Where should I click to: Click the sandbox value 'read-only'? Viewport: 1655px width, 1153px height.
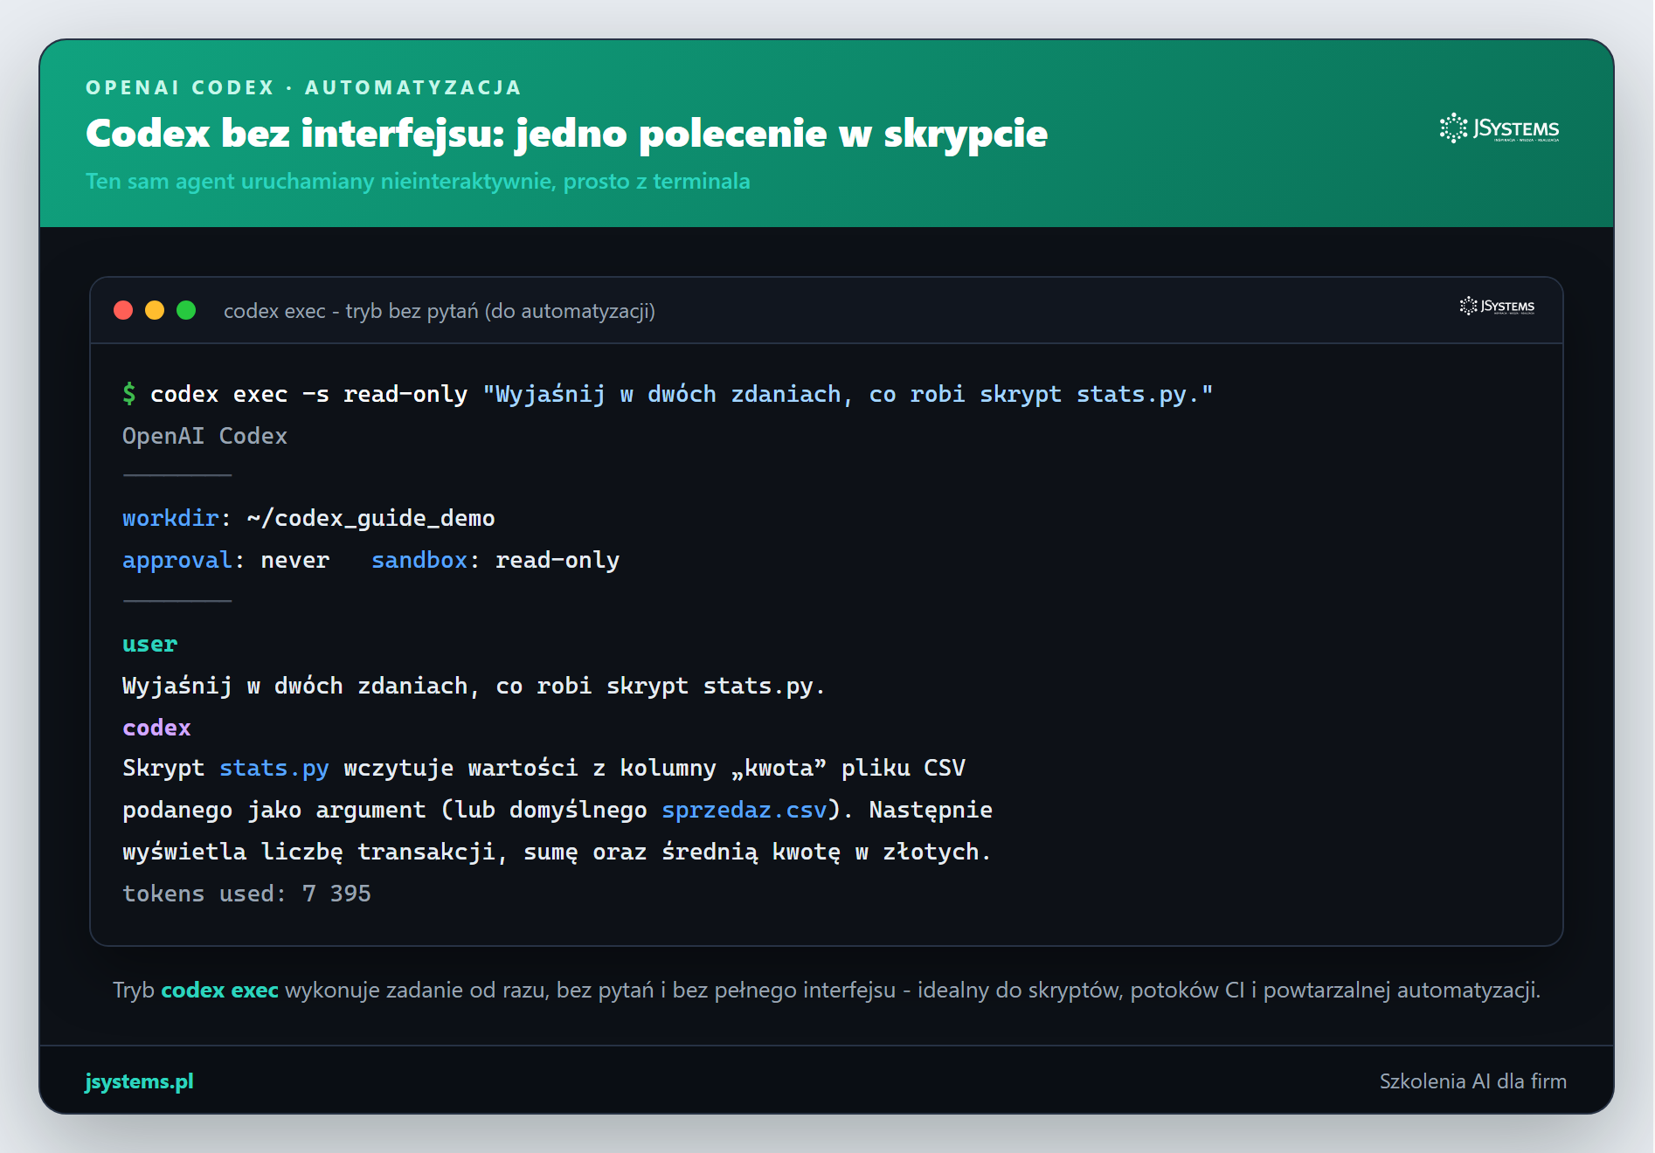pyautogui.click(x=557, y=561)
